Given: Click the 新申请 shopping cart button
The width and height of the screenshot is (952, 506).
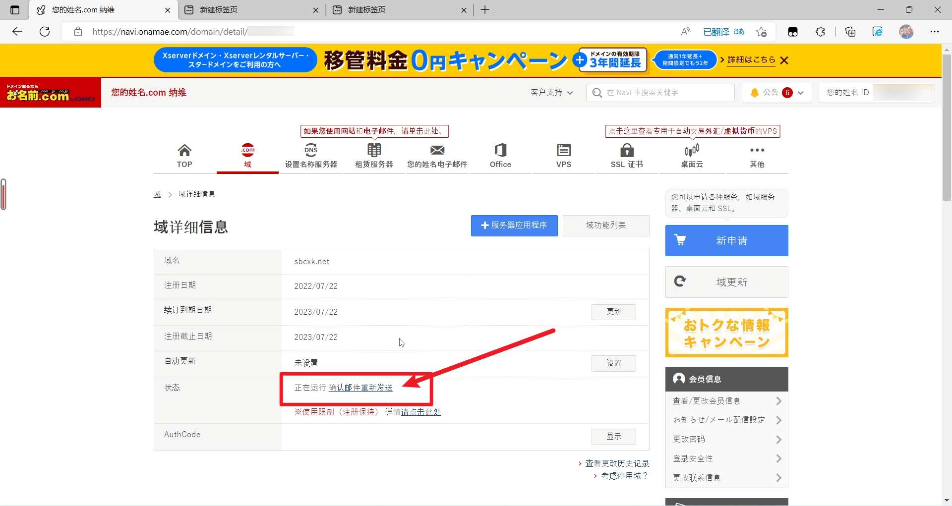Looking at the screenshot, I should (x=726, y=240).
